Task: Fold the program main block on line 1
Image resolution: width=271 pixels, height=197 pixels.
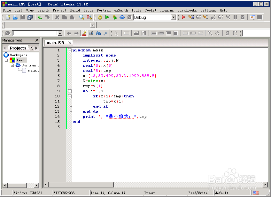Action: (x=70, y=50)
